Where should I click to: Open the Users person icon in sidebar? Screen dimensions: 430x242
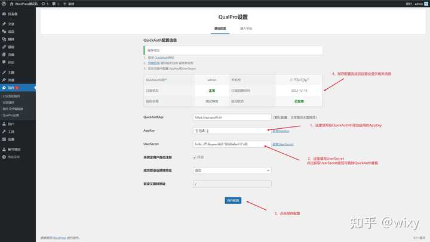click(x=4, y=124)
